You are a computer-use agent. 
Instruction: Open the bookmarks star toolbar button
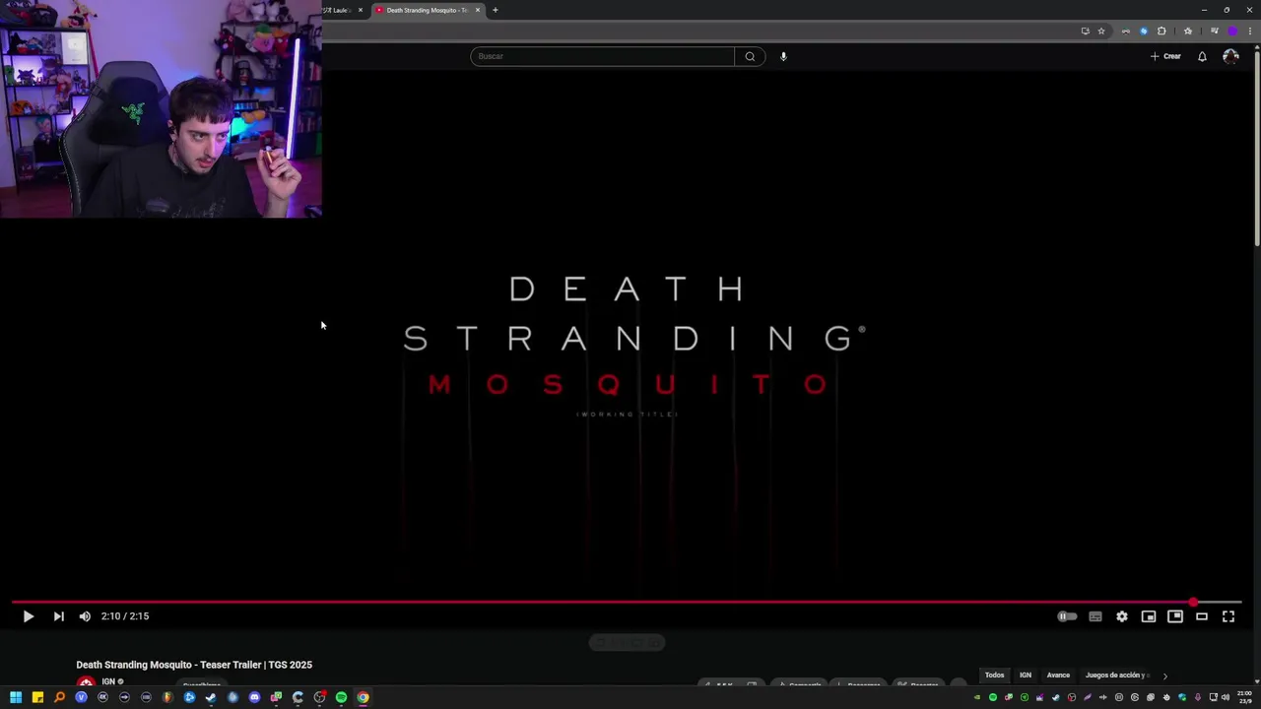1188,31
